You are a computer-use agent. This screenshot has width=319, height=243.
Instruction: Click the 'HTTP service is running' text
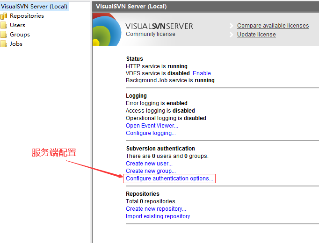point(157,66)
